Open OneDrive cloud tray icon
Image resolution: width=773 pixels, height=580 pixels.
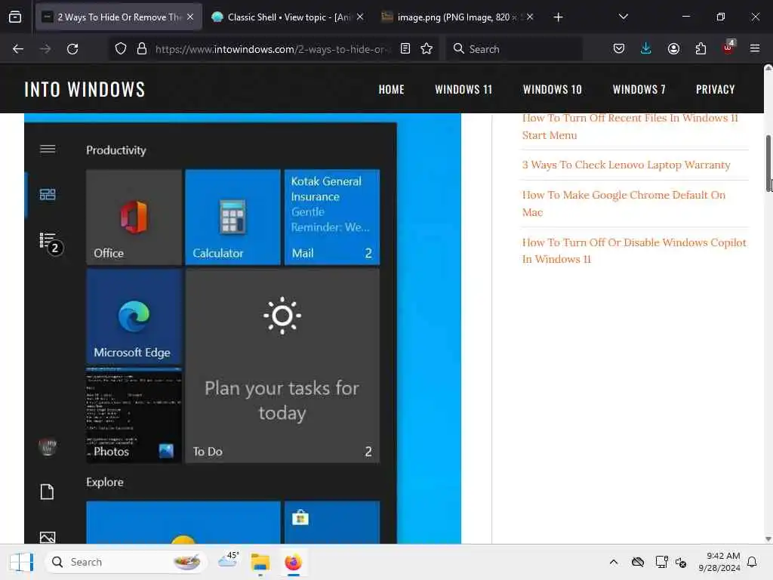coord(637,562)
